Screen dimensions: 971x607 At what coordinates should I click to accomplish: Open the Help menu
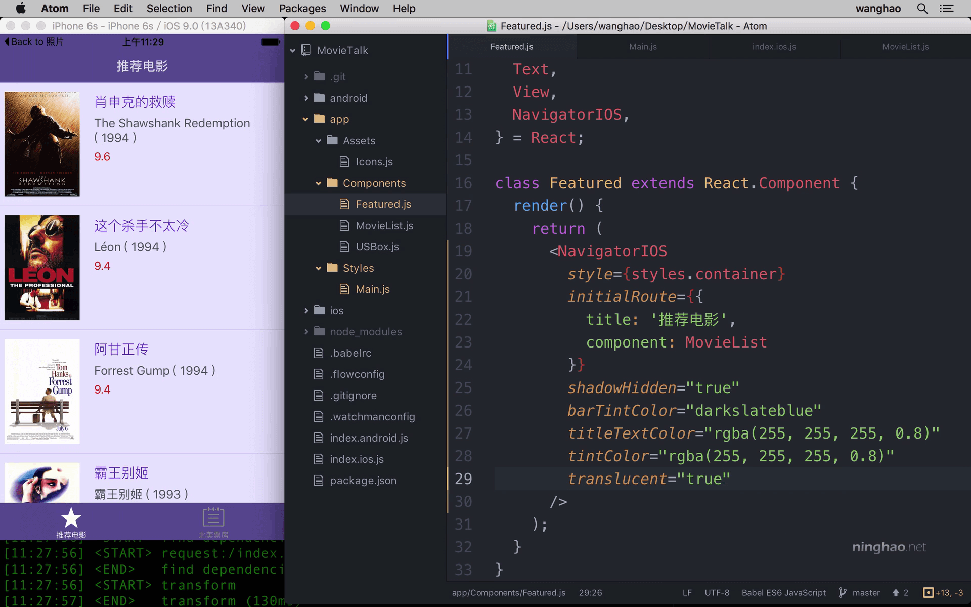404,9
